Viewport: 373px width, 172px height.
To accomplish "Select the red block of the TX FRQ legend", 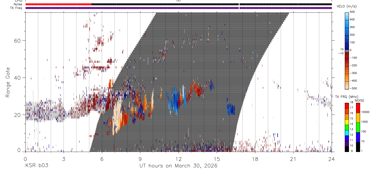I will tap(347, 105).
